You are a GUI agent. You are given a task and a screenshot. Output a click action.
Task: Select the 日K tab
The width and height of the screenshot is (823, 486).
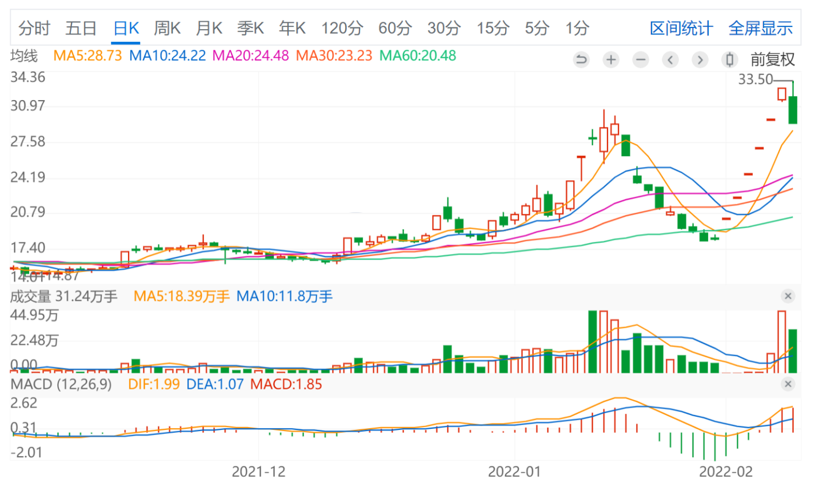(126, 28)
